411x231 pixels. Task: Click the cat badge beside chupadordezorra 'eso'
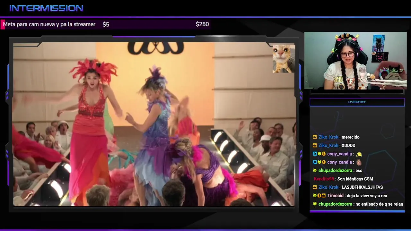pos(315,170)
